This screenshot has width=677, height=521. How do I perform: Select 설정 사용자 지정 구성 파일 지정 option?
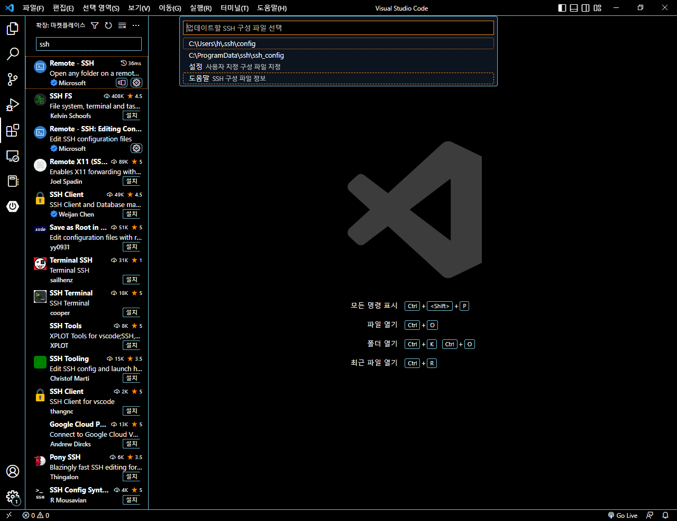338,67
